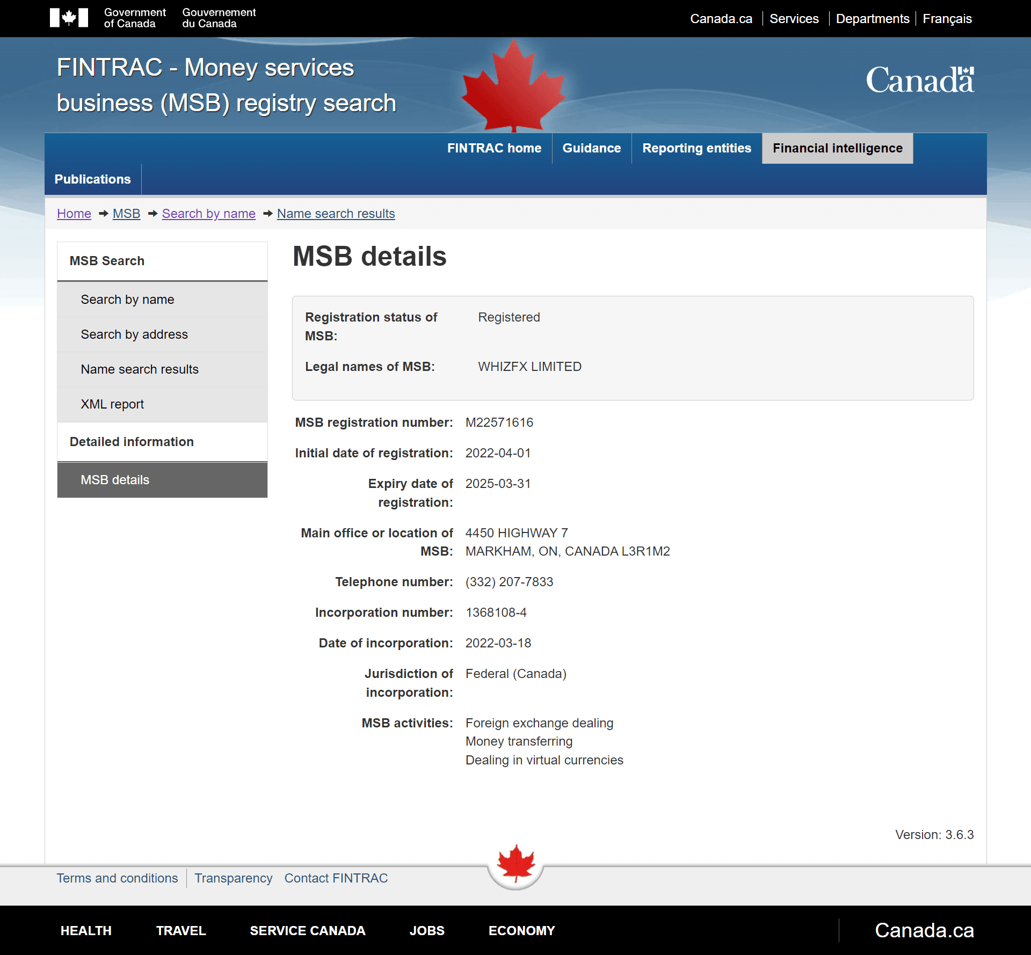Viewport: 1031px width, 955px height.
Task: Select Search by address in sidebar
Action: (162, 334)
